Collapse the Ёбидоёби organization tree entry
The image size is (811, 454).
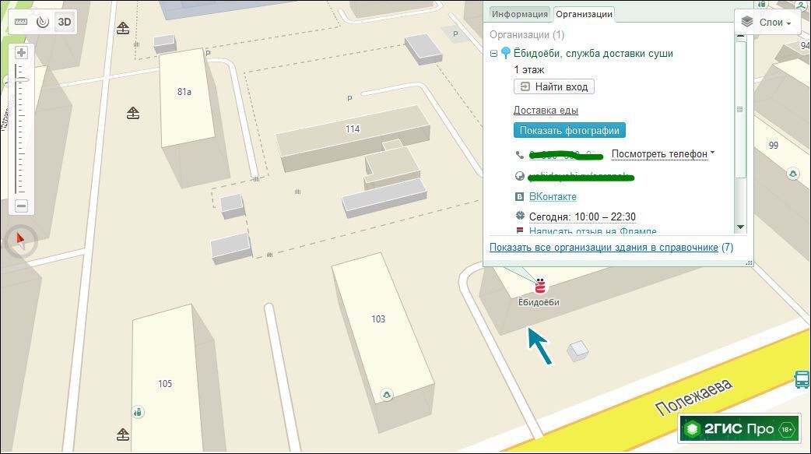494,54
